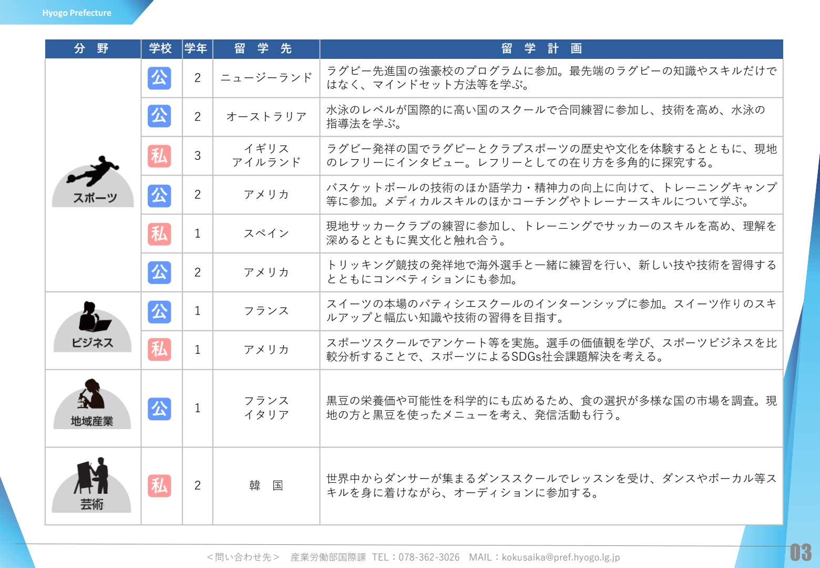Viewport: 820px width, 568px height.
Task: Click grade 2 in the ニュージーランド row
Action: 198,78
